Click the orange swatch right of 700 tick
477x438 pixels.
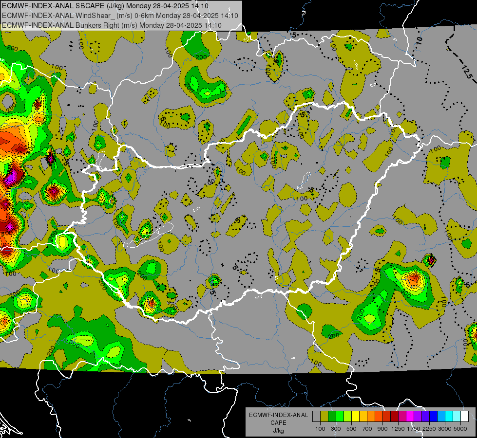point(371,417)
